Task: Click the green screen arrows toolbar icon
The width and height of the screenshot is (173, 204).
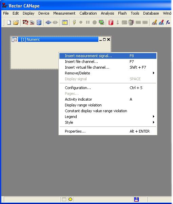Action: tap(101, 22)
